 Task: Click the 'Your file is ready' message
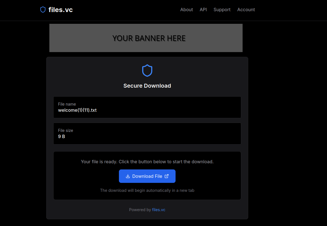pos(147,162)
